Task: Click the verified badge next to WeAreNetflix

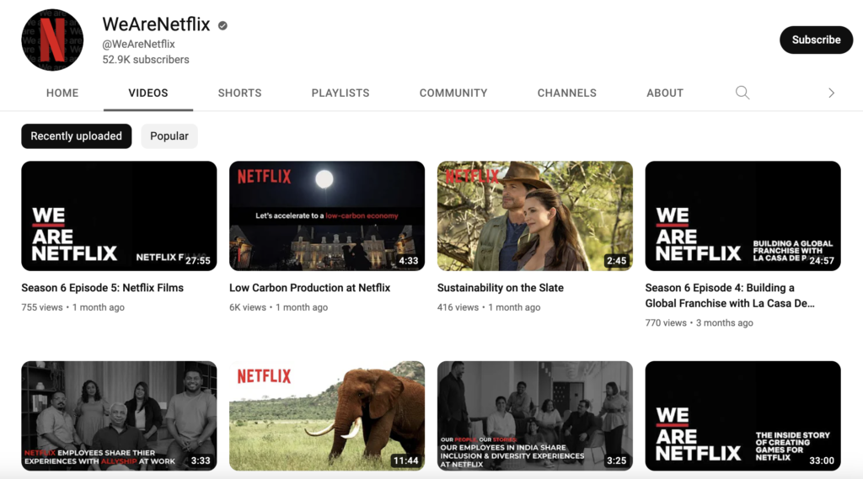Action: (x=222, y=25)
